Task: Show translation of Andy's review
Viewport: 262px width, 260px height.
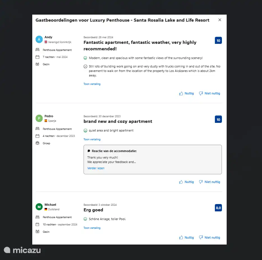Action: click(92, 84)
